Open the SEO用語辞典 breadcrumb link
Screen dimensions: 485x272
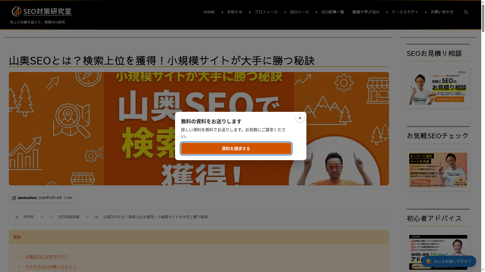69,217
